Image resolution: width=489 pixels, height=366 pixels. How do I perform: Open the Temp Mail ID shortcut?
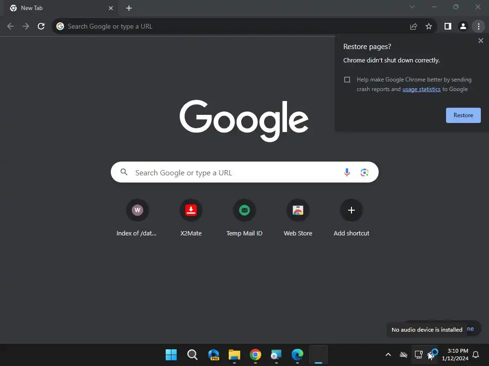pos(244,218)
